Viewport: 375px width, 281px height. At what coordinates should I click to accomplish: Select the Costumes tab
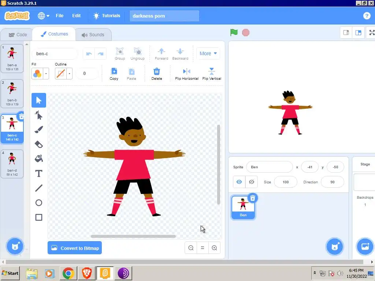pos(54,34)
